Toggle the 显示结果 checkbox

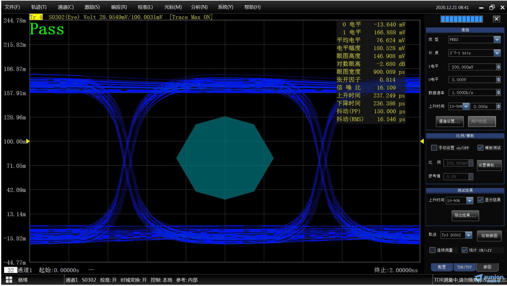480,200
